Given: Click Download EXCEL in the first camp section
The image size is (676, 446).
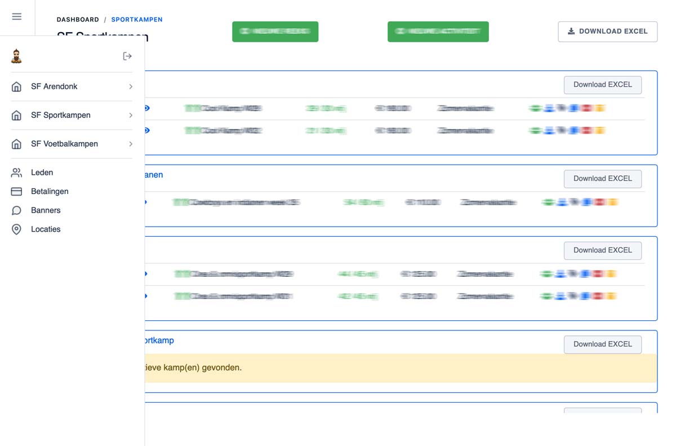Looking at the screenshot, I should point(602,85).
